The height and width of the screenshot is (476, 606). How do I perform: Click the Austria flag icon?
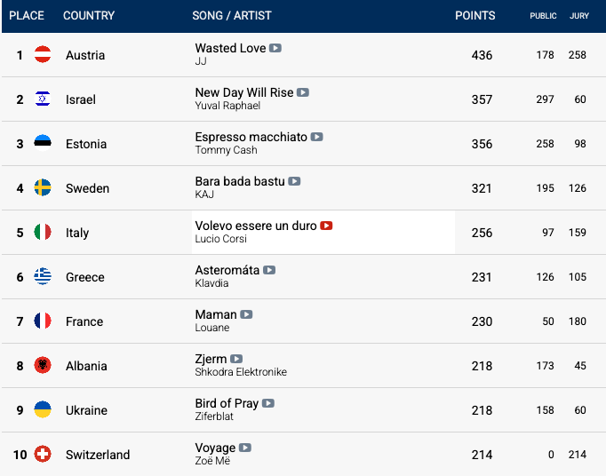(43, 55)
